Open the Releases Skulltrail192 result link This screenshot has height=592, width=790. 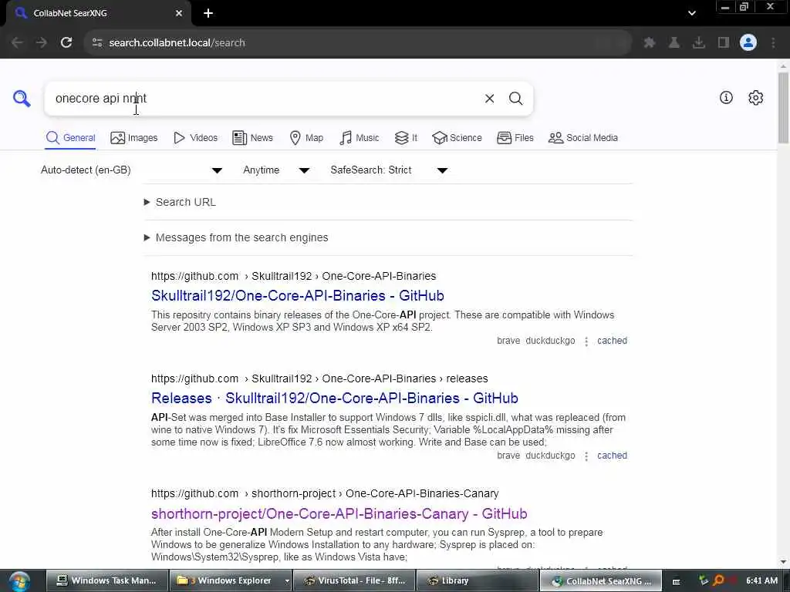tap(335, 399)
